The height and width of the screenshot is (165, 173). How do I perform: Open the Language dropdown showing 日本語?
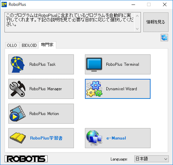[x=151, y=159]
